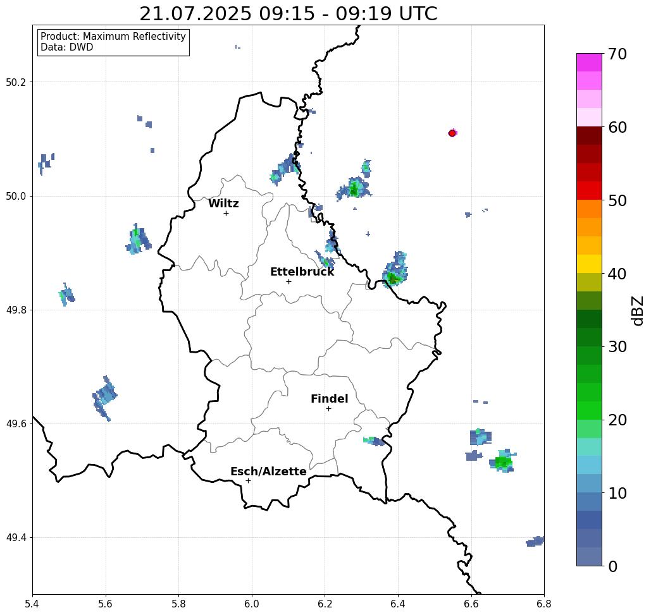Click latitude tick label "49.4"
Image resolution: width=651 pixels, height=615 pixels.
16,538
